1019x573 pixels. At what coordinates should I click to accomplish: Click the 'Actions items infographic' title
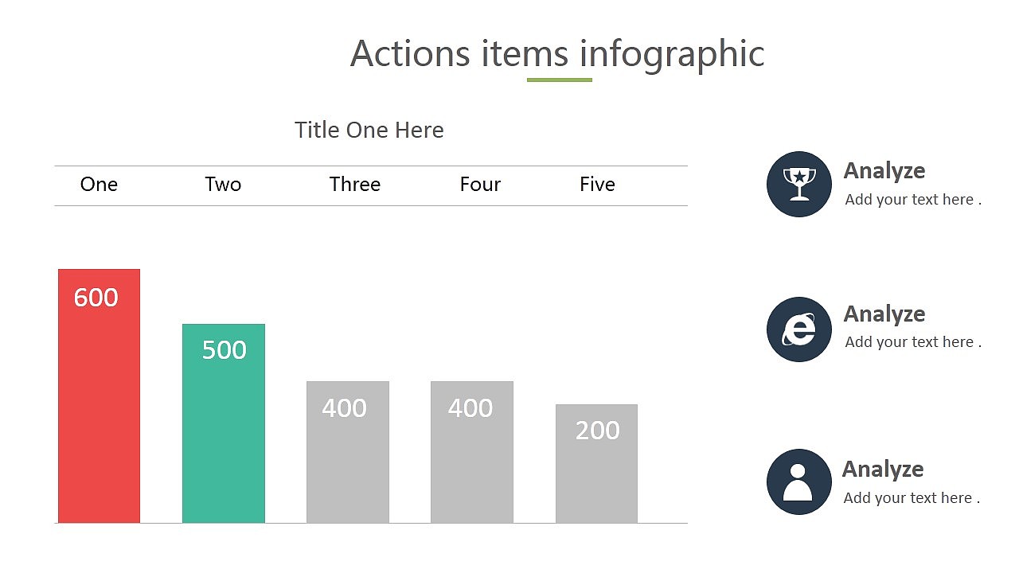[x=557, y=53]
